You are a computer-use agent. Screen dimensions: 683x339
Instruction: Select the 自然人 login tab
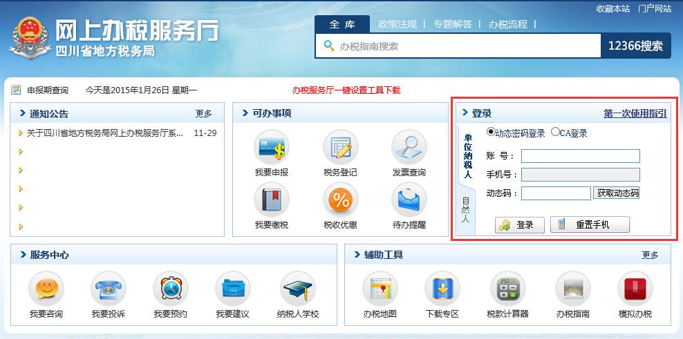click(466, 210)
